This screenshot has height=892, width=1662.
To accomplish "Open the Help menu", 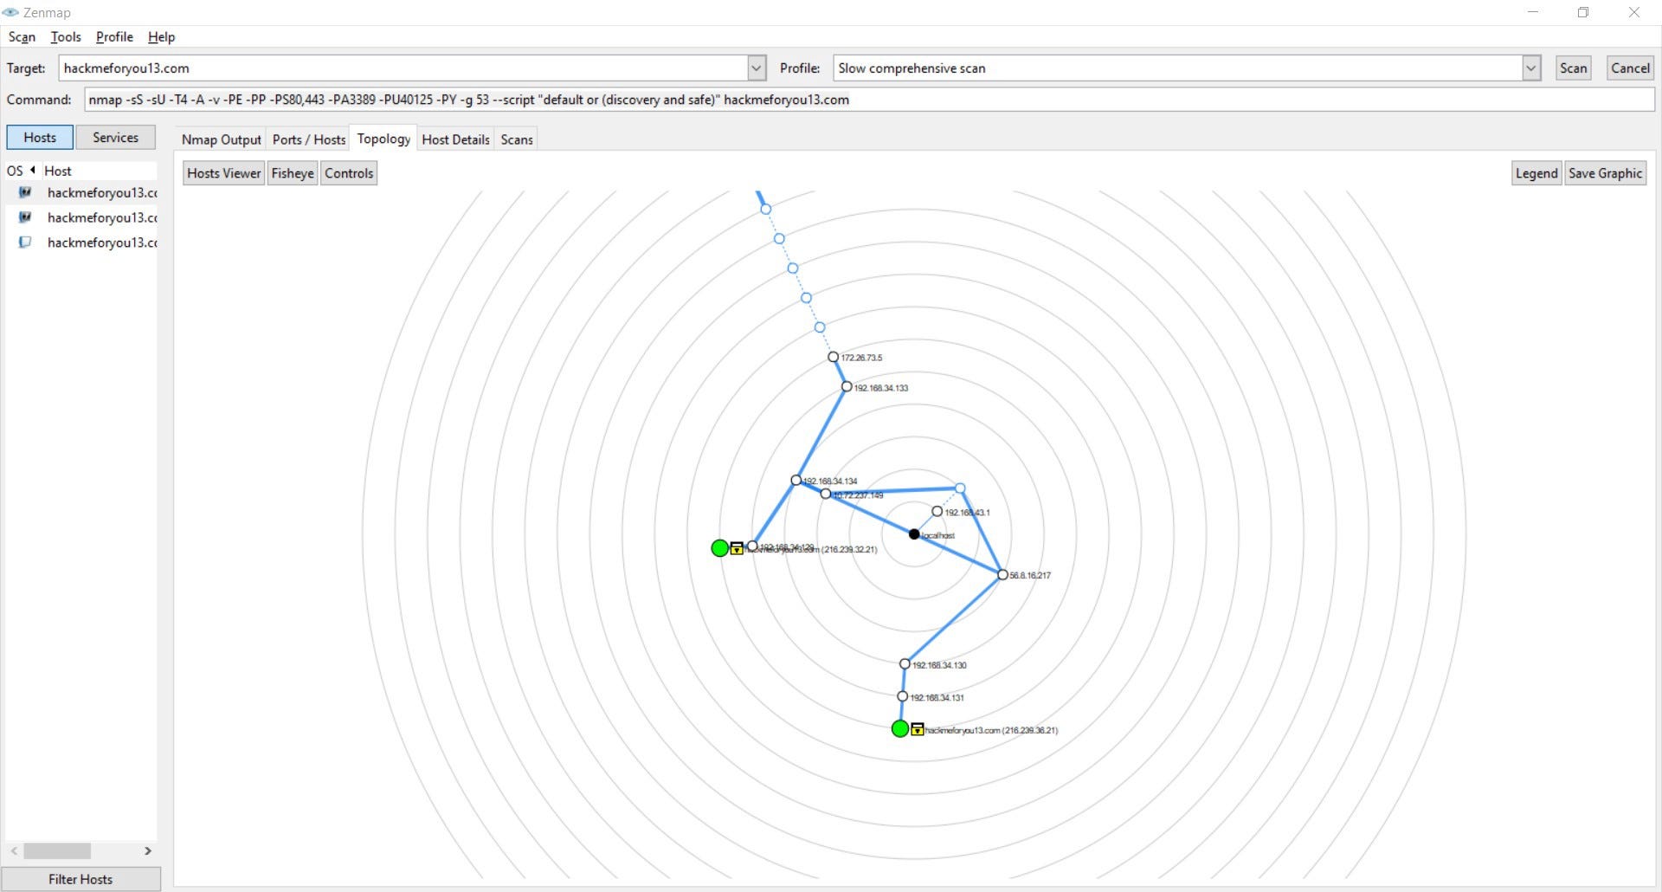I will 161,36.
